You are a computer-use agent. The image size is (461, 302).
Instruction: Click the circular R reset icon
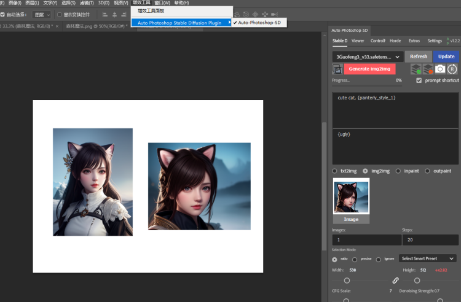(x=452, y=69)
